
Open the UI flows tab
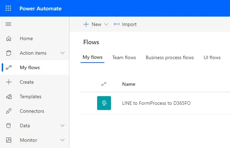pos(212,57)
